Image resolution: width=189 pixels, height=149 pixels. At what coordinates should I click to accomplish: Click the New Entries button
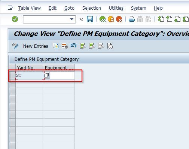click(x=36, y=46)
